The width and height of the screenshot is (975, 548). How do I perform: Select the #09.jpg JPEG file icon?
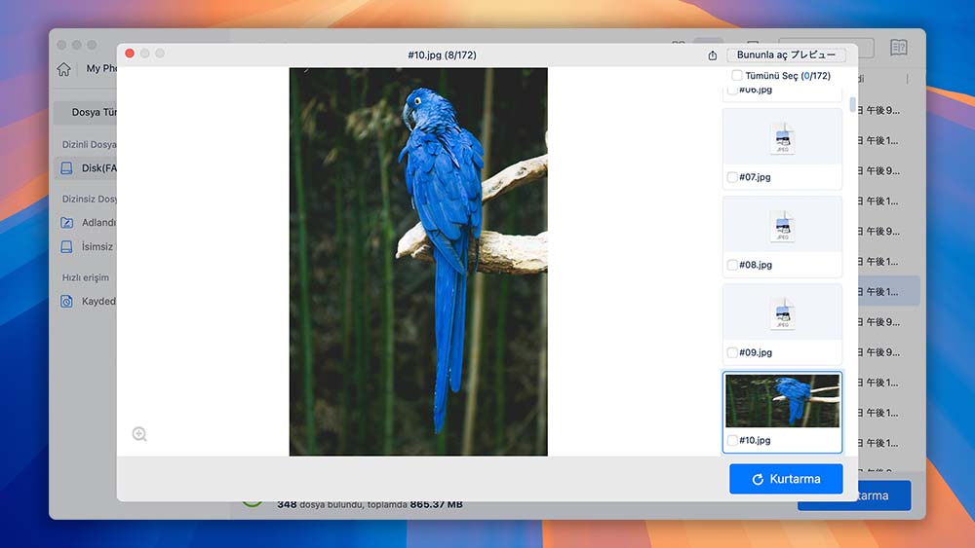coord(782,313)
